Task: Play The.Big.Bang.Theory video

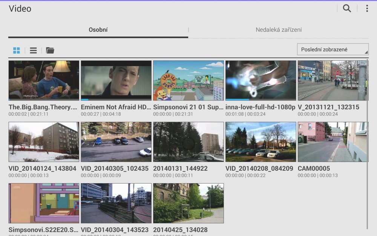Action: (43, 80)
